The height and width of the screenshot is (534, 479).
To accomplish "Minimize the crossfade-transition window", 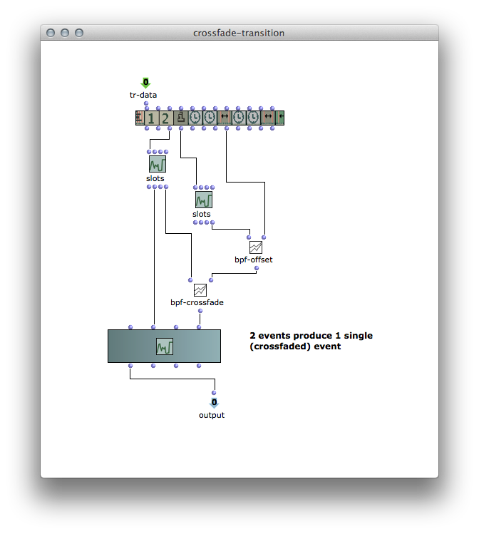I will 65,33.
